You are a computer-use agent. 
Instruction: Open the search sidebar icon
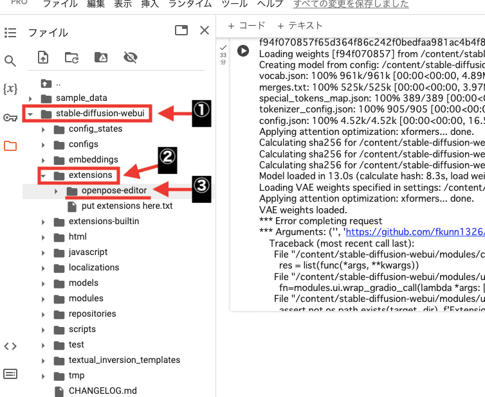point(10,61)
